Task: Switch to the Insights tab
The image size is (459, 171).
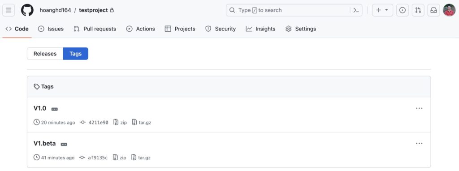Action: 260,29
